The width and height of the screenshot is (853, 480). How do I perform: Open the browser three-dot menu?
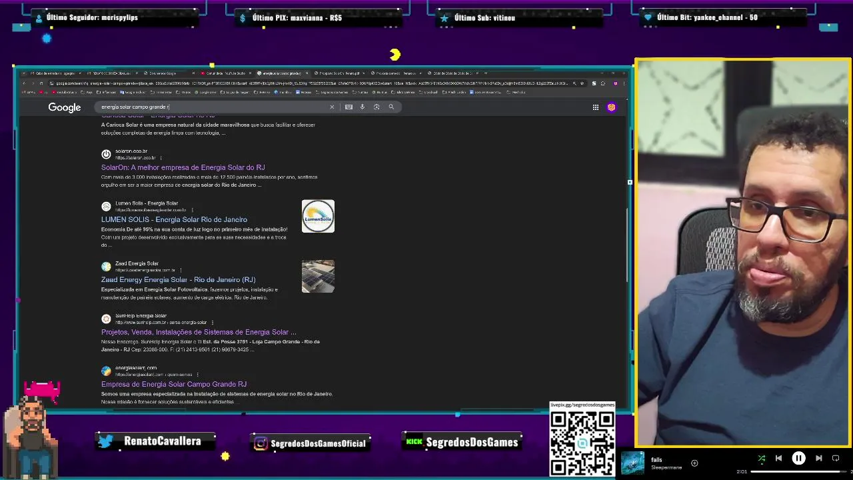pyautogui.click(x=624, y=83)
